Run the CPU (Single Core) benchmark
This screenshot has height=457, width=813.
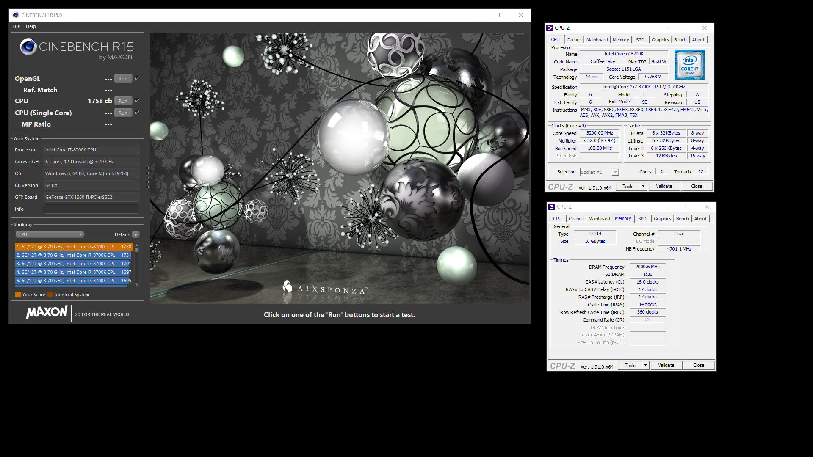pos(123,113)
